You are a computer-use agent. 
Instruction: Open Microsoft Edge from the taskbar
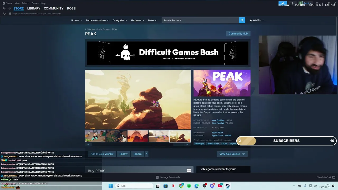[x=197, y=186]
